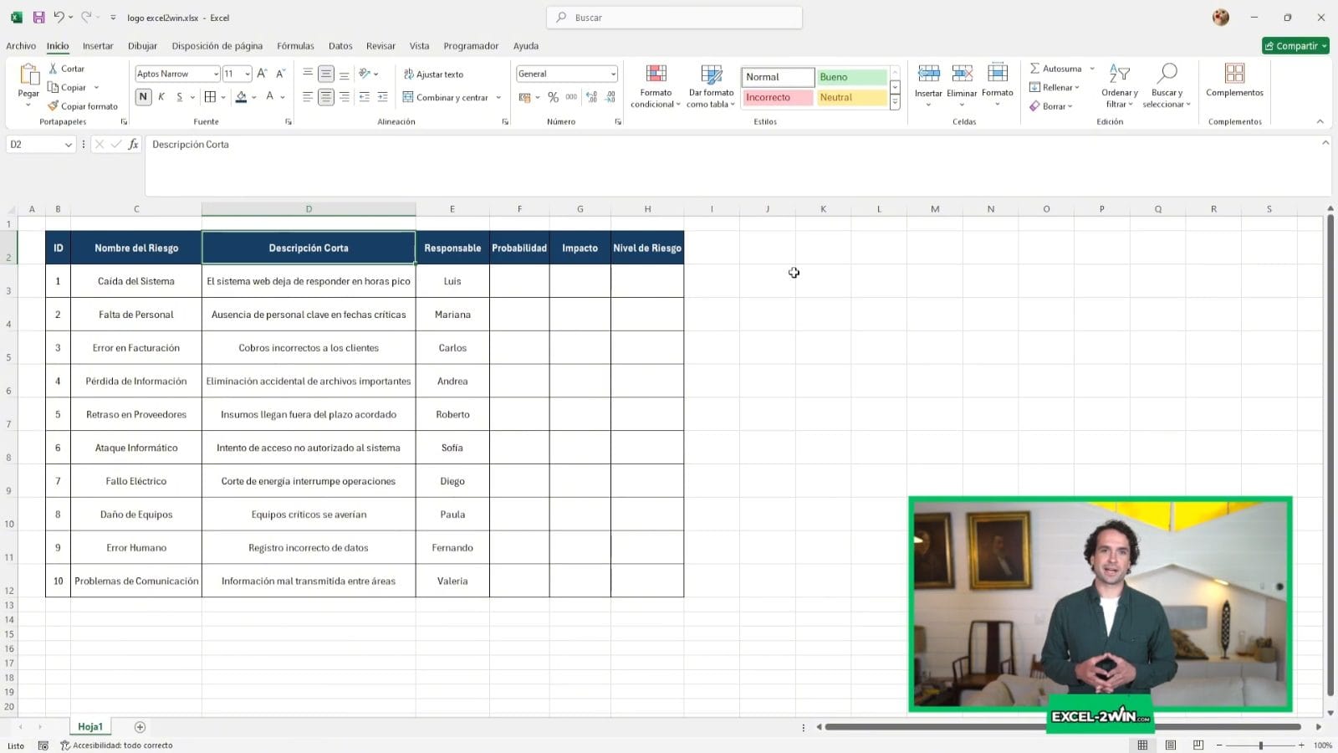Open the Fuente dialog launcher

coord(289,122)
